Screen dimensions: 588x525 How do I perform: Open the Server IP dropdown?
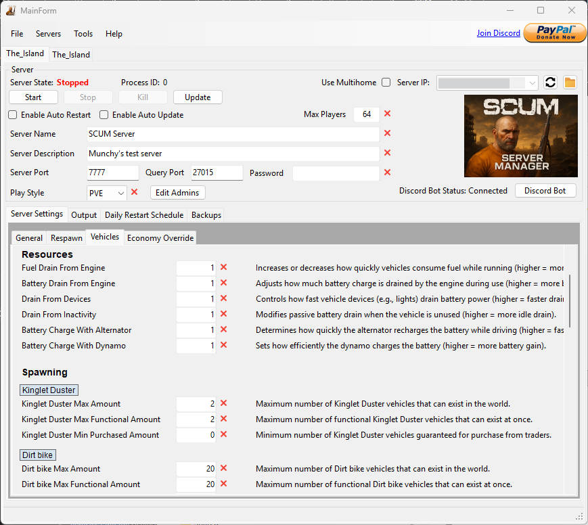[532, 83]
